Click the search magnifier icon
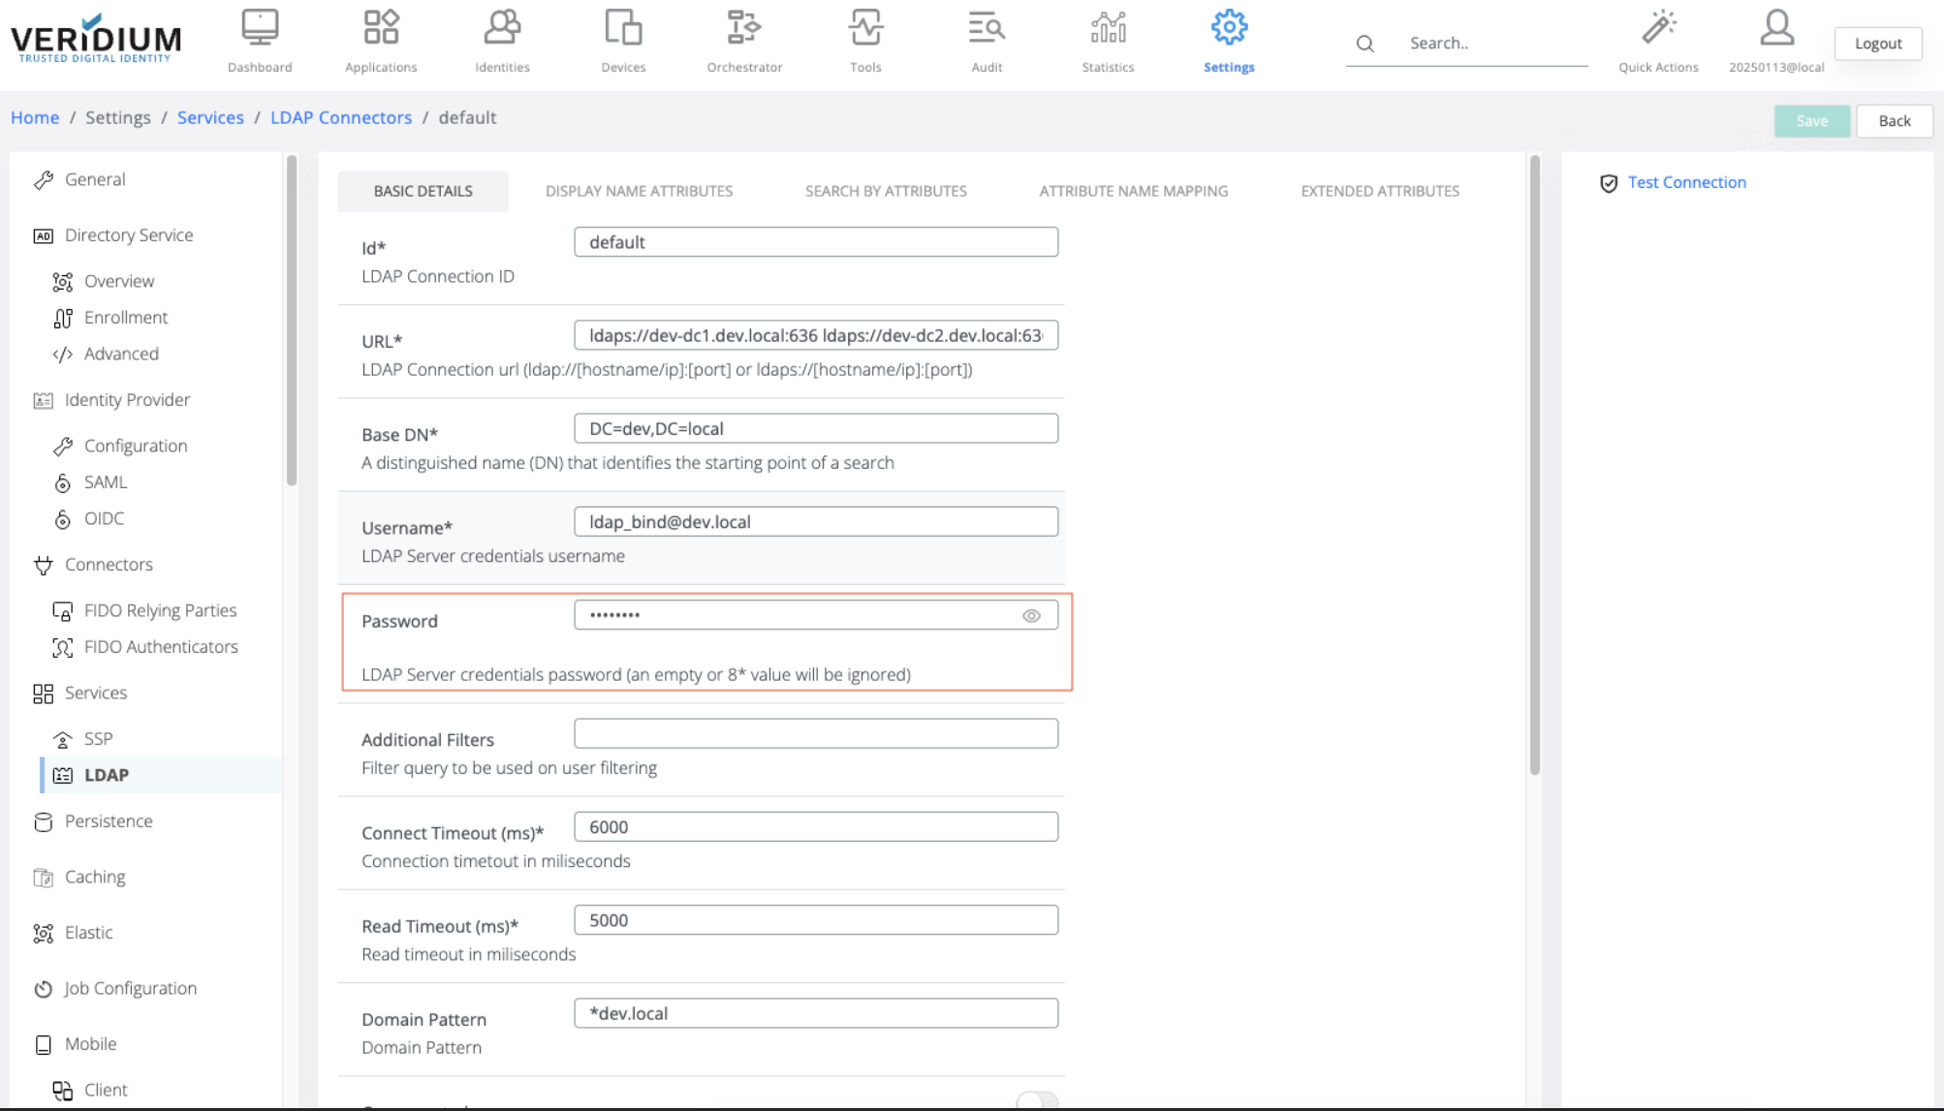 1364,44
